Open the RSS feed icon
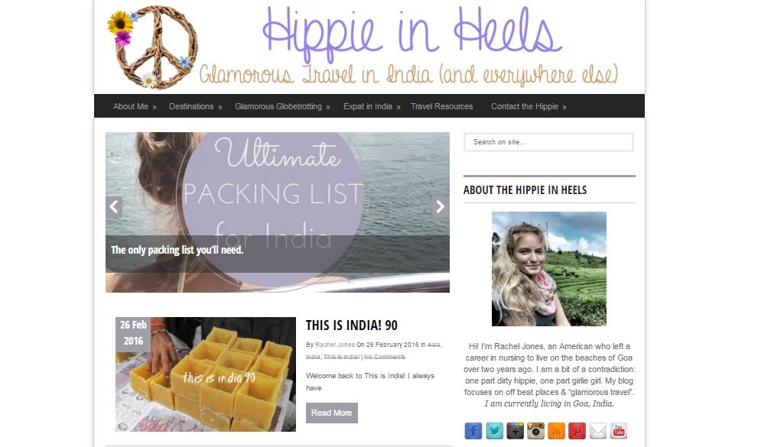Viewport: 771px width, 447px height. tap(556, 431)
